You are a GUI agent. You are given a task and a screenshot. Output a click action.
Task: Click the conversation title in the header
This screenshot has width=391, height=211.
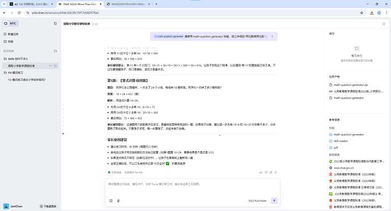click(76, 24)
